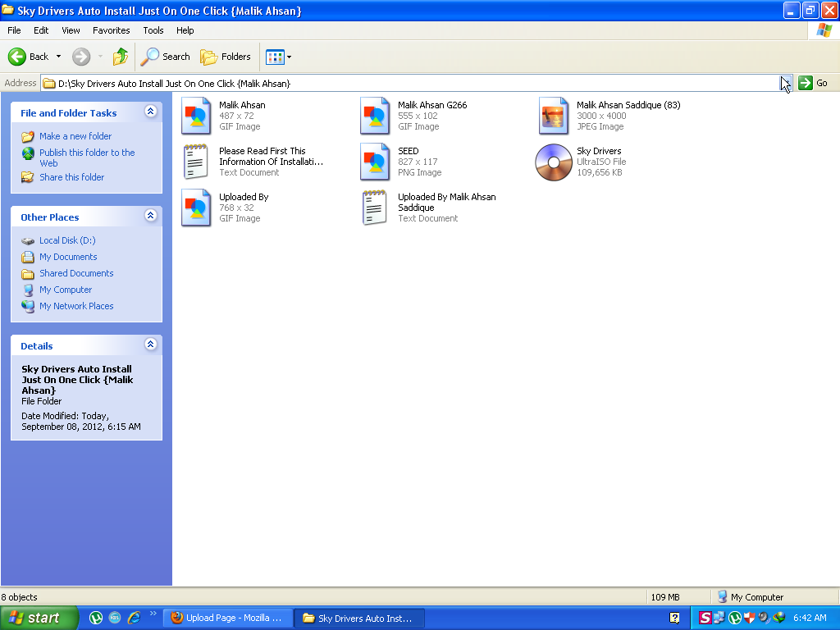Click the 109 MB status bar entry
This screenshot has width=840, height=630.
(x=665, y=597)
